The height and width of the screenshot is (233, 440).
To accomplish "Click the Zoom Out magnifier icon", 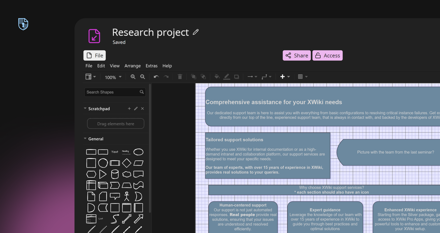I will [142, 77].
